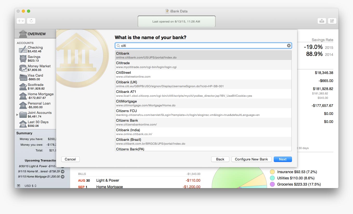The height and width of the screenshot is (214, 353).
Task: Click the Back button
Action: [220, 159]
